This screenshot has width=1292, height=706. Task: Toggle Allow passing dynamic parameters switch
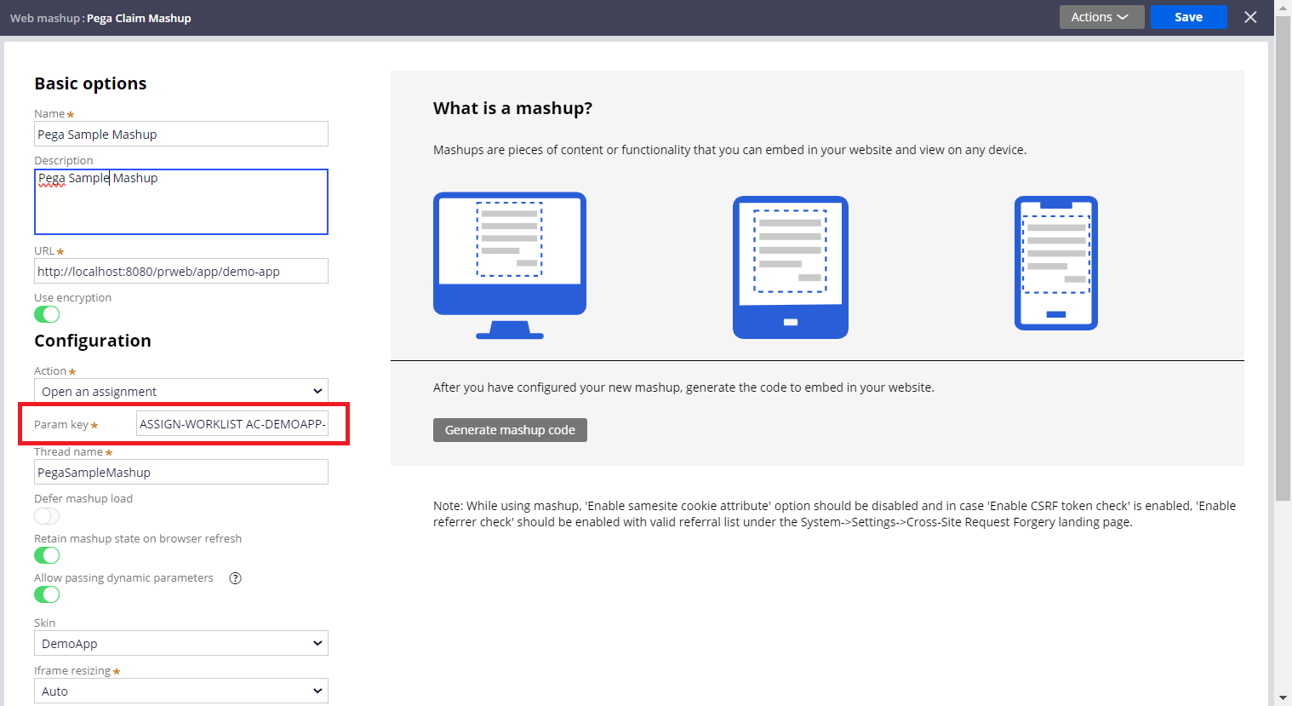47,594
